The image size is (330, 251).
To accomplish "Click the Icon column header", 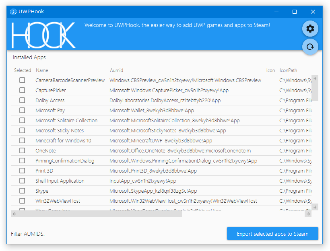I will (x=270, y=70).
